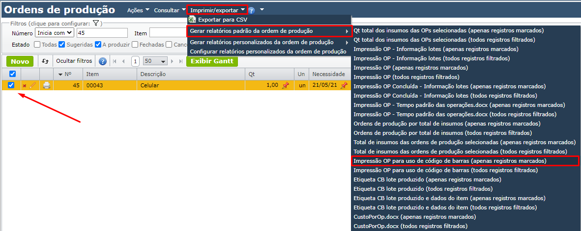Expand Gerar relatórios personalizados da ordem de produção
This screenshot has height=231, width=581.
pyautogui.click(x=269, y=42)
